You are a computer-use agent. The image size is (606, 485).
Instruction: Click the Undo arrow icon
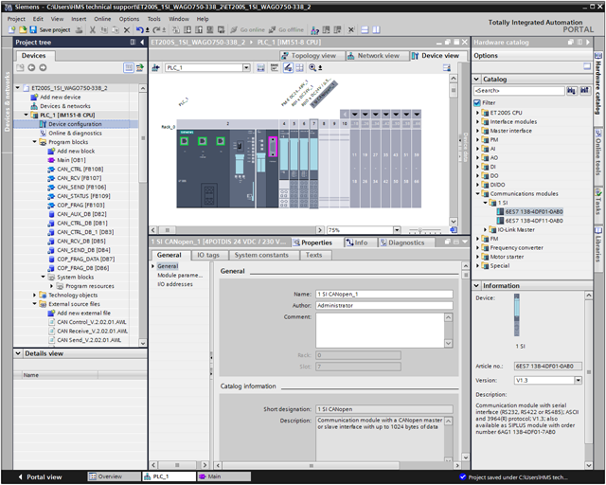pos(140,29)
